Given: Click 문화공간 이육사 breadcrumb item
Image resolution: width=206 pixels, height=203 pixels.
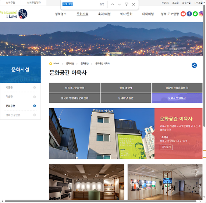Looking at the screenshot, I should (102, 64).
